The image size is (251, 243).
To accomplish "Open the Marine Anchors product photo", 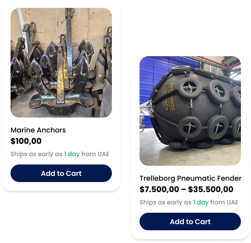I will coord(61,63).
